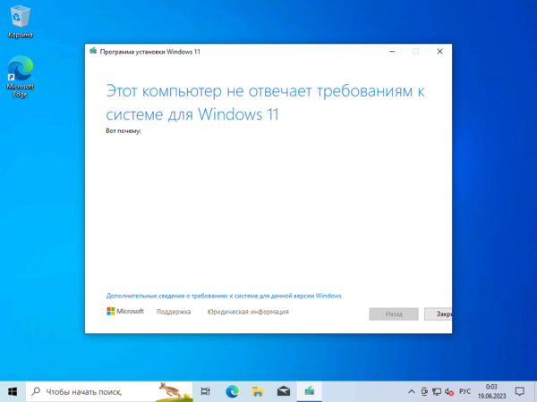The width and height of the screenshot is (537, 402).
Task: Click the title 'Программа установки Windows 11'
Action: 150,52
